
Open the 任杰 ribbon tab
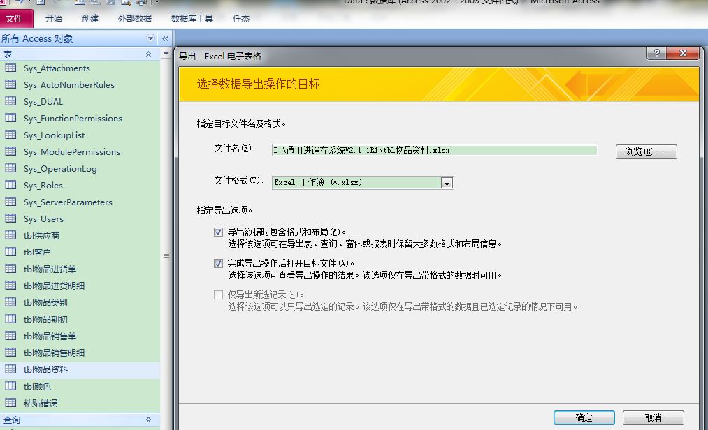coord(240,19)
